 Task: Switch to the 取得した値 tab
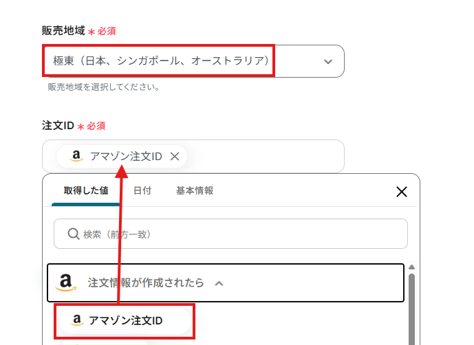tap(86, 191)
